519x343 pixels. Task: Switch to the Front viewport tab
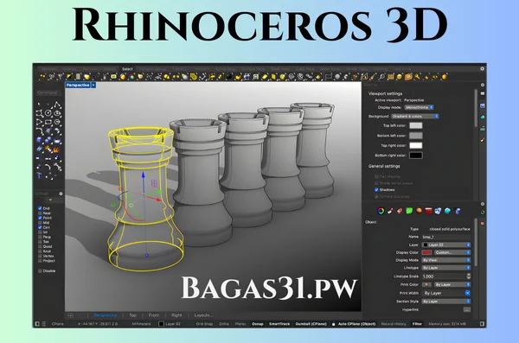pyautogui.click(x=154, y=315)
